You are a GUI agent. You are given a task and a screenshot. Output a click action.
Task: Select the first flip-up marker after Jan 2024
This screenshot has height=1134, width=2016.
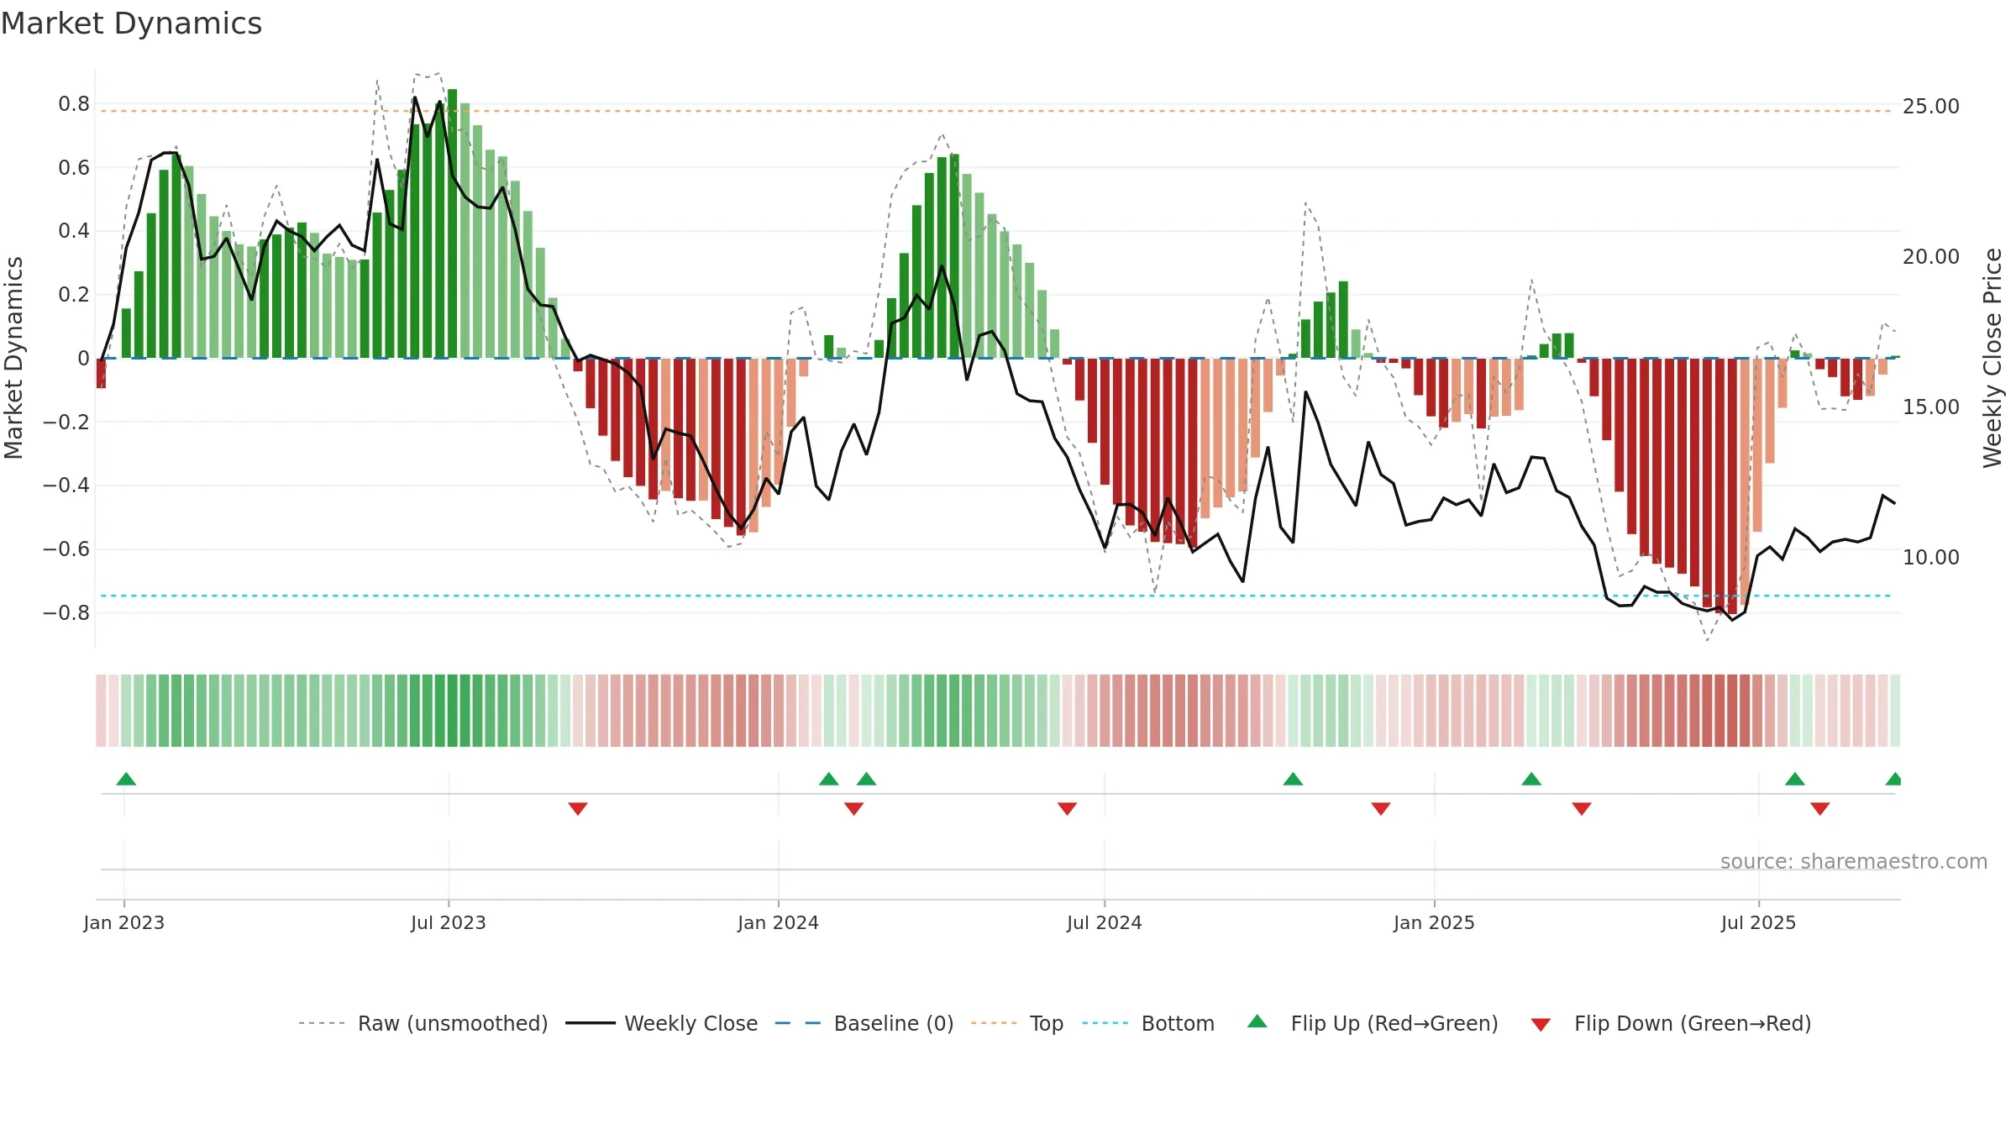point(829,779)
